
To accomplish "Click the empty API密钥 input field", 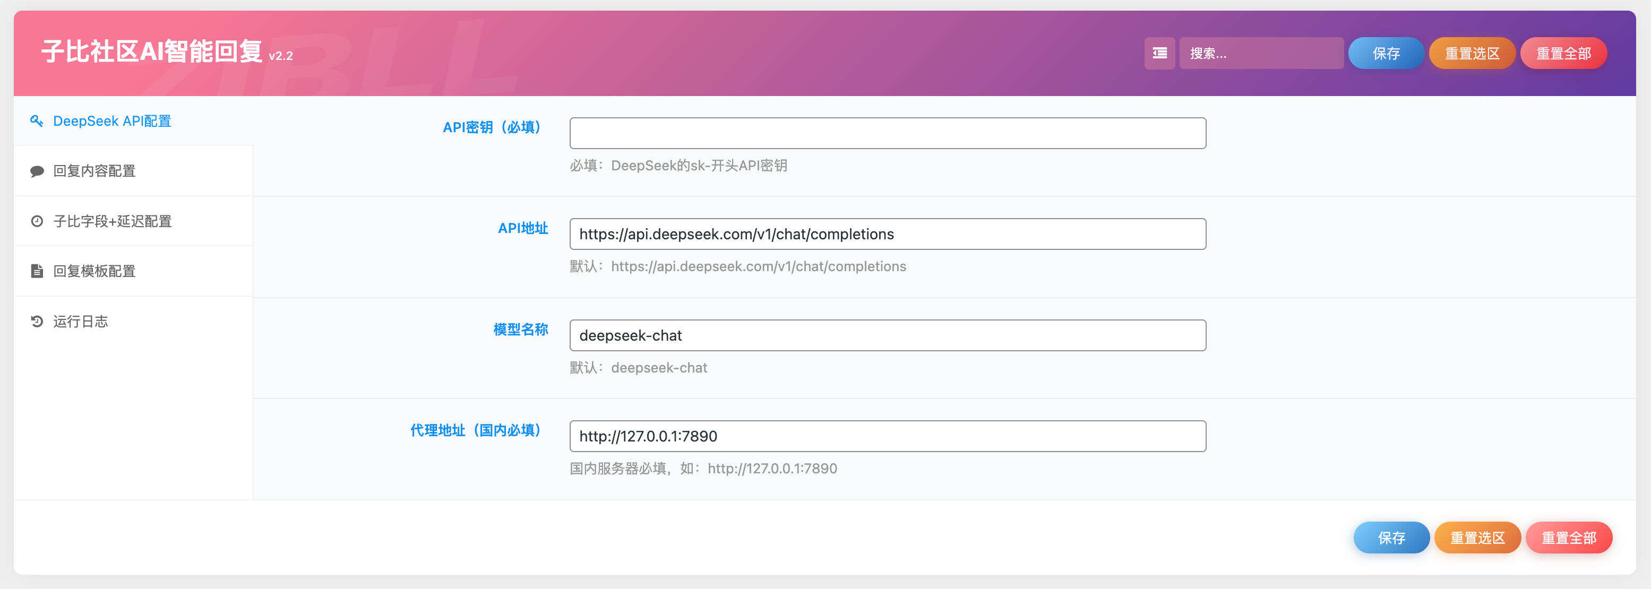I will pyautogui.click(x=887, y=133).
